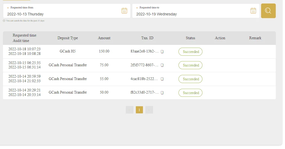Click requested time 2022-10-18 10:07:23
The width and height of the screenshot is (285, 149).
point(24,49)
